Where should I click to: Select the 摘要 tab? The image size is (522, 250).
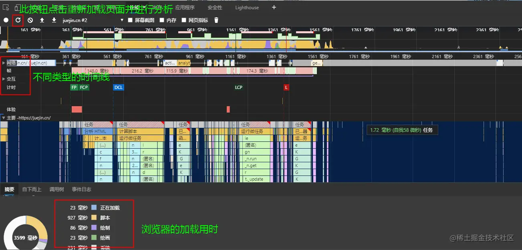click(x=9, y=190)
